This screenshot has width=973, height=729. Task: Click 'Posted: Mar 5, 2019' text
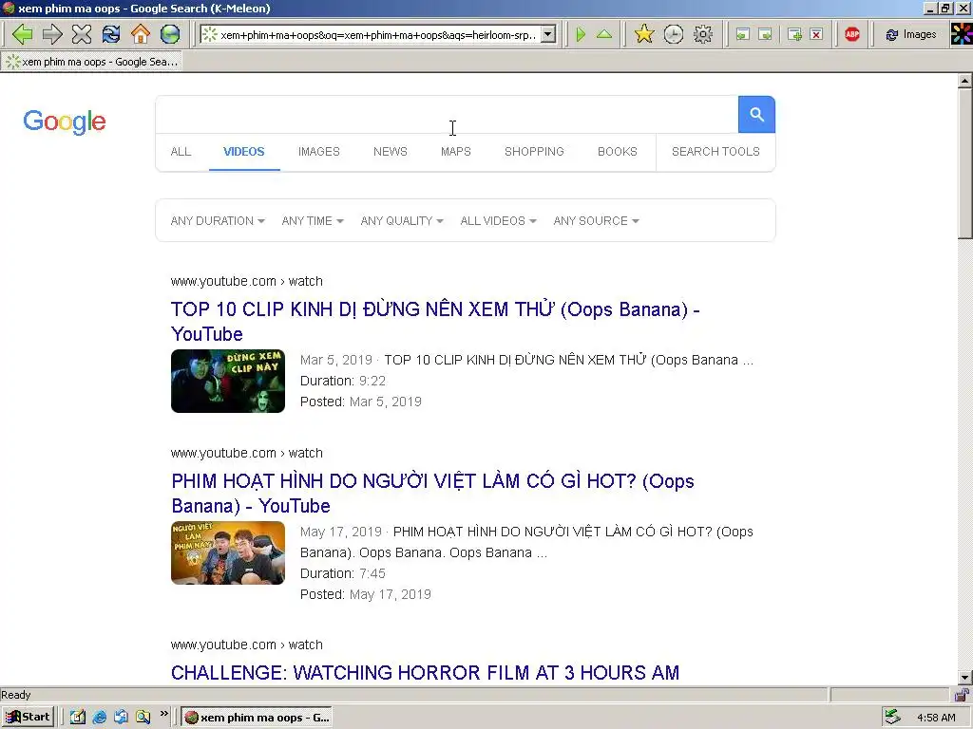[x=360, y=402]
